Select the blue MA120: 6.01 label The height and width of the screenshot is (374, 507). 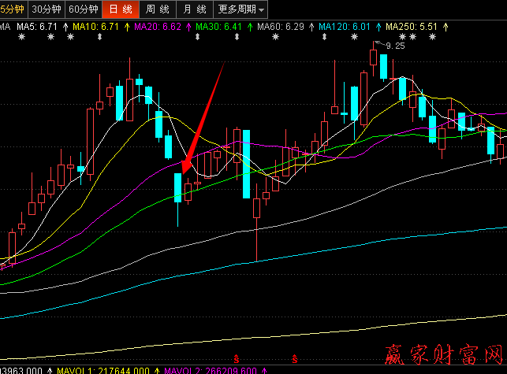(345, 27)
